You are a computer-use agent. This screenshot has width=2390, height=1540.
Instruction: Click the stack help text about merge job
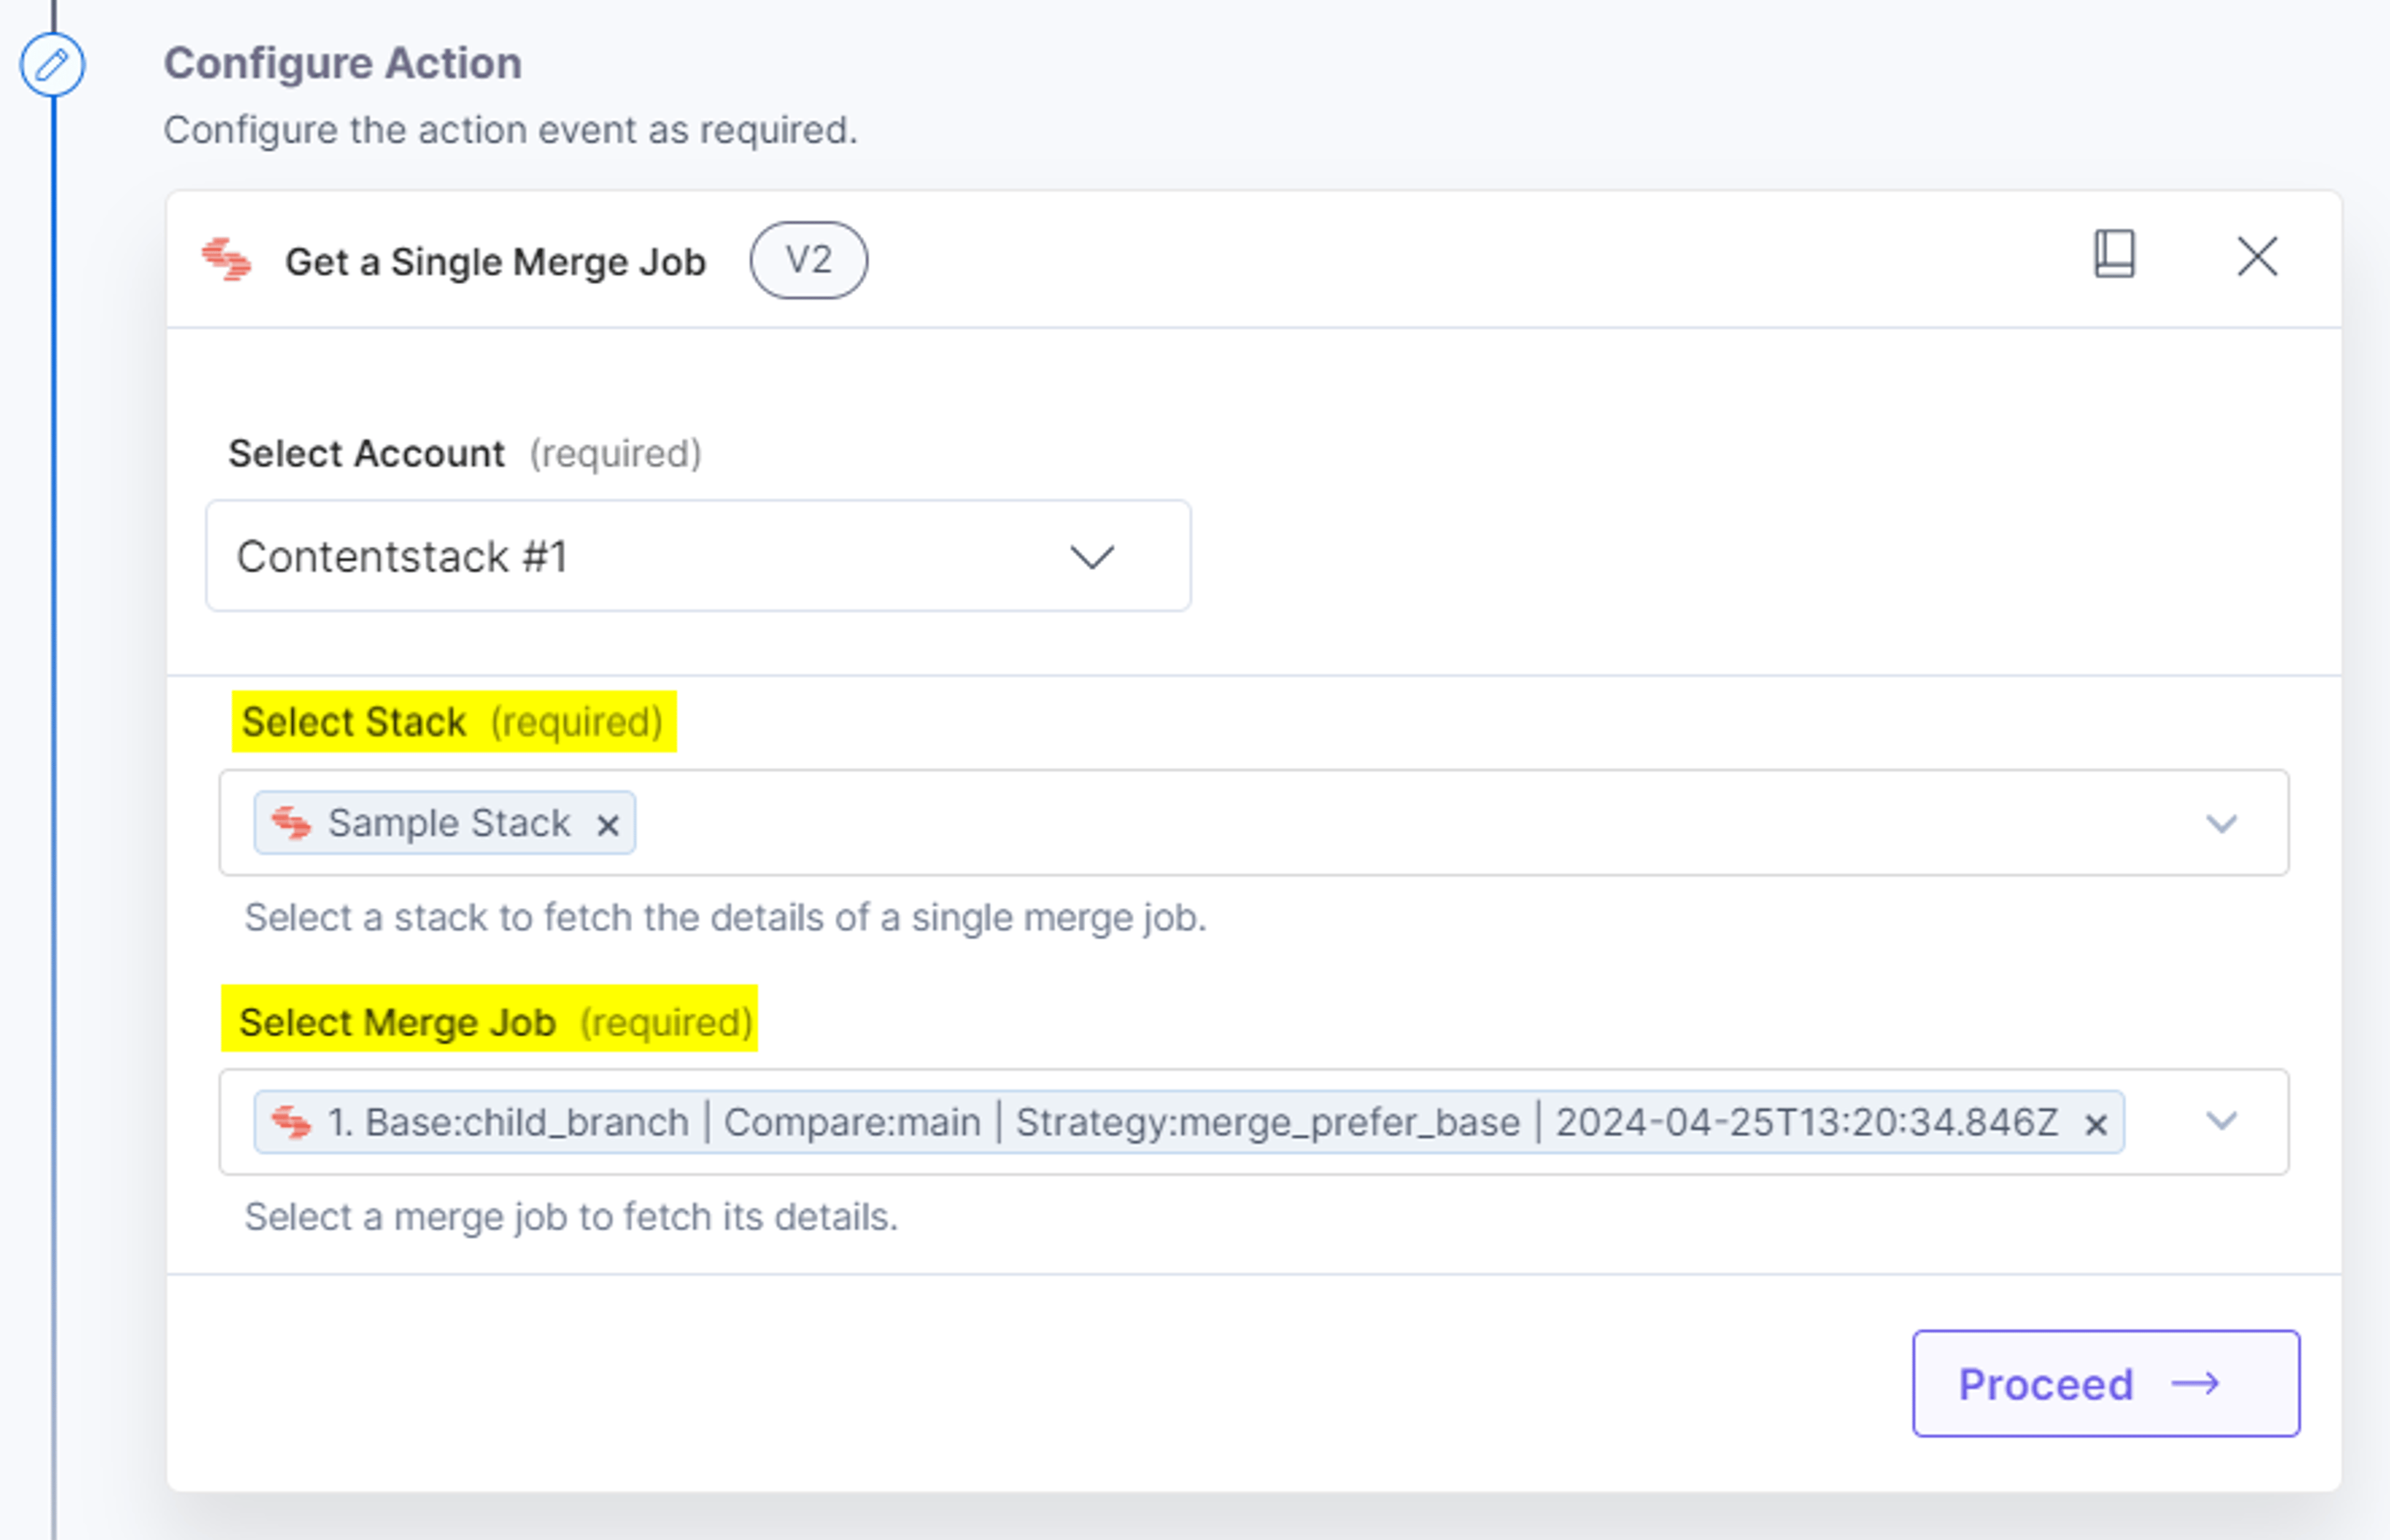[726, 917]
